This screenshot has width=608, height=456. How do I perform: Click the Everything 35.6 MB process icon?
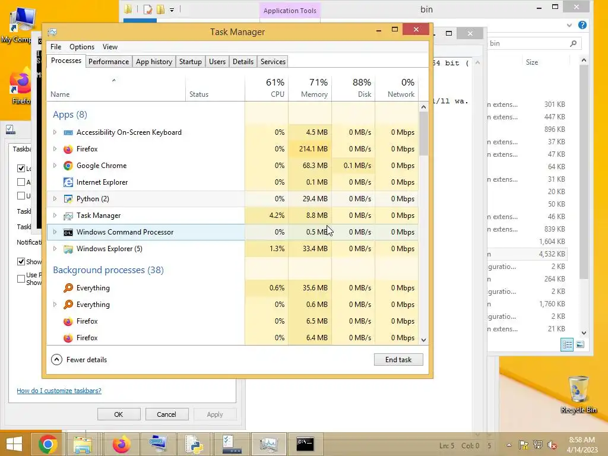tap(68, 288)
